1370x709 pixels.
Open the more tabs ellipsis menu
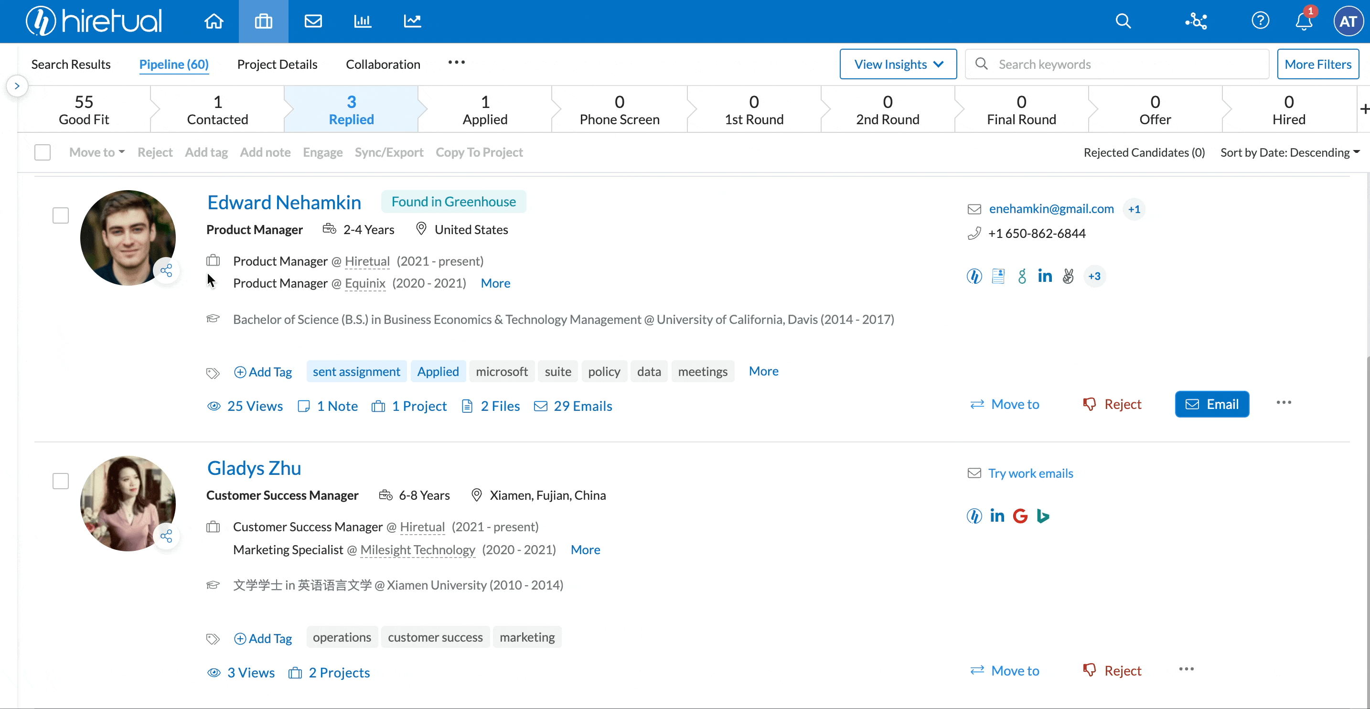point(456,62)
